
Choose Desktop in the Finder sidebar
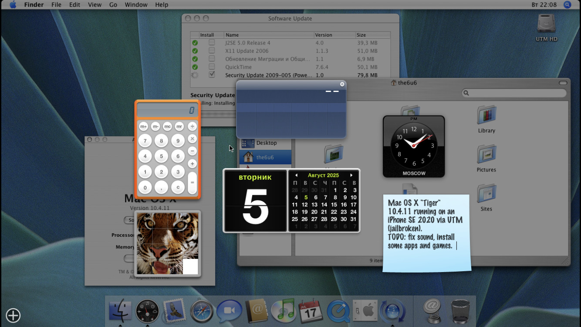pos(265,143)
